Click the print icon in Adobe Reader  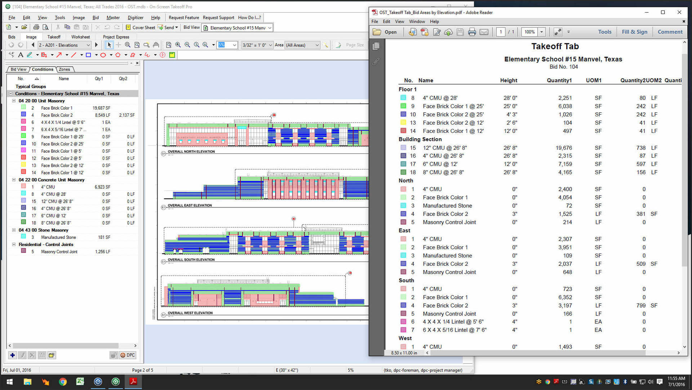[x=472, y=32]
